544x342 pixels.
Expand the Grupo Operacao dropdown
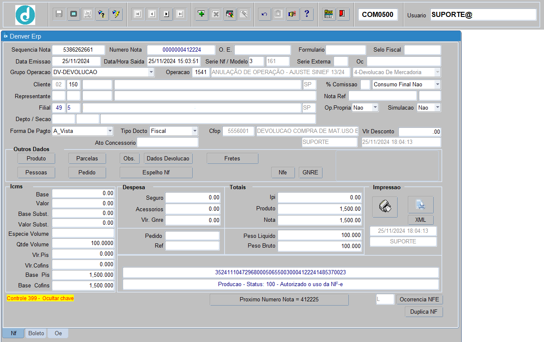click(151, 72)
